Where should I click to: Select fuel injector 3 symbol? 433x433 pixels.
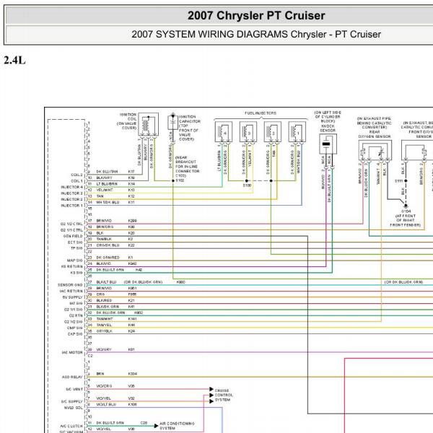coord(248,132)
